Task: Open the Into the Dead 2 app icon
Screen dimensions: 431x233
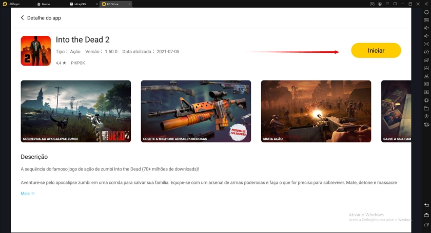Action: pos(35,51)
